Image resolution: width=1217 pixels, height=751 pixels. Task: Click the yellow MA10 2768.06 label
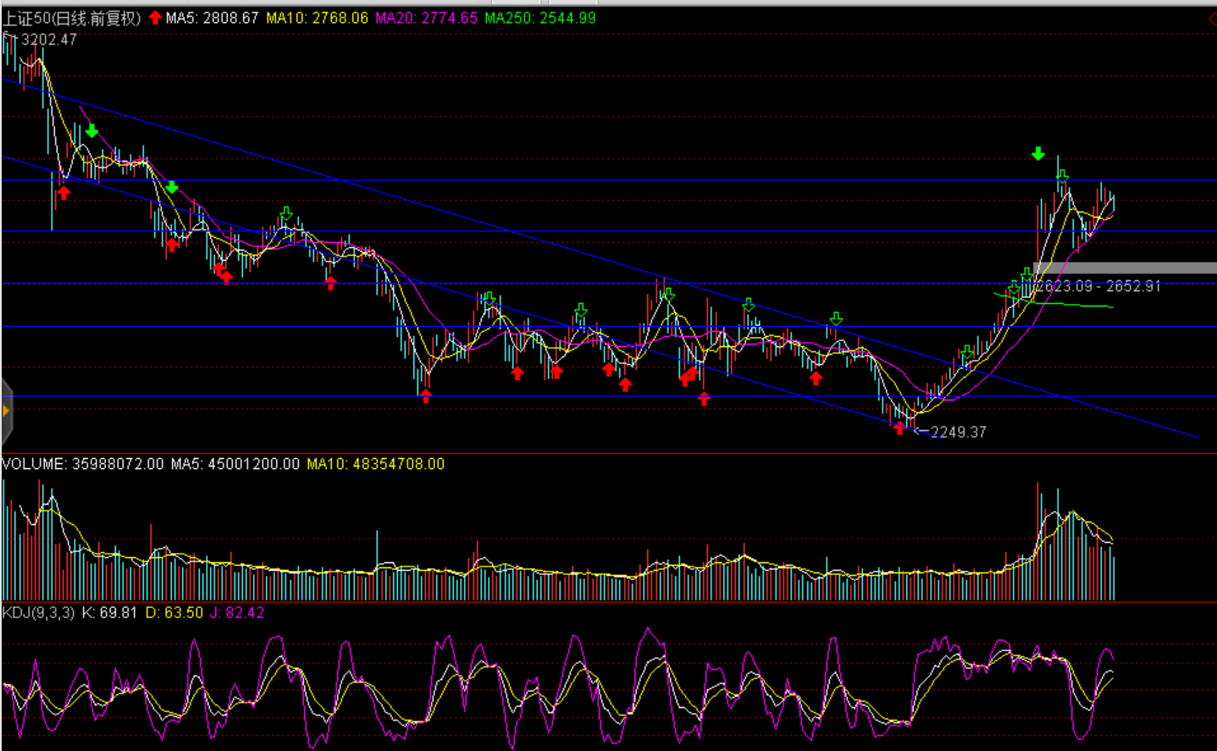[317, 18]
